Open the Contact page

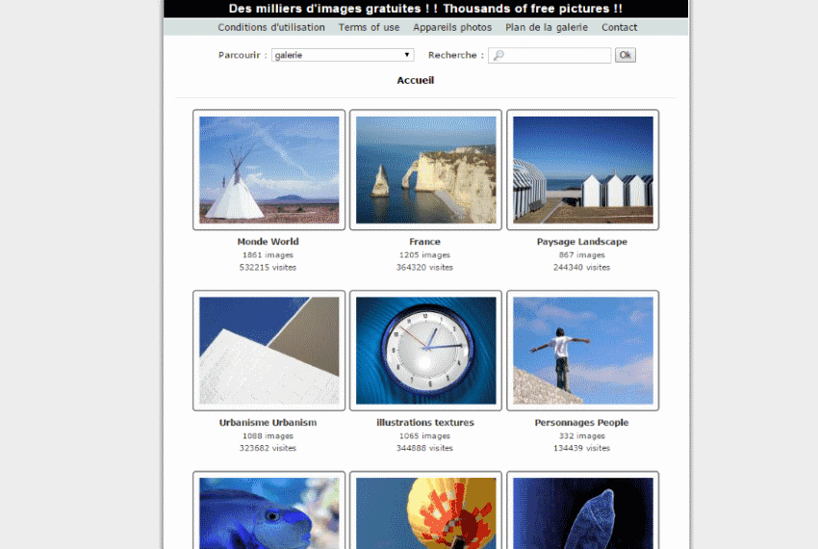(619, 27)
